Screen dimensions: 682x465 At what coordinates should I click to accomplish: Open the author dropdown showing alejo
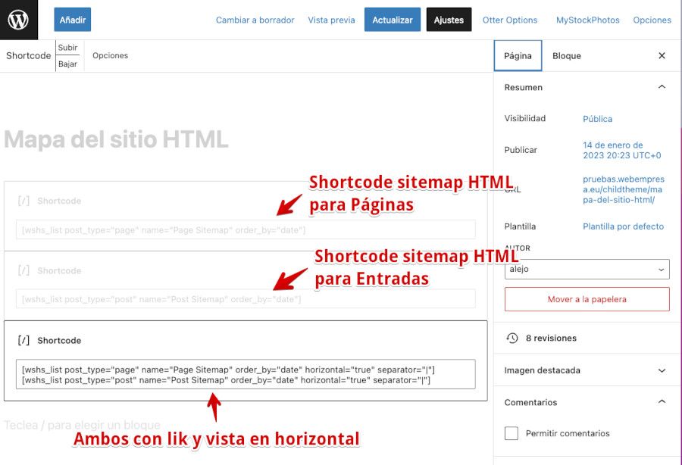click(x=587, y=269)
